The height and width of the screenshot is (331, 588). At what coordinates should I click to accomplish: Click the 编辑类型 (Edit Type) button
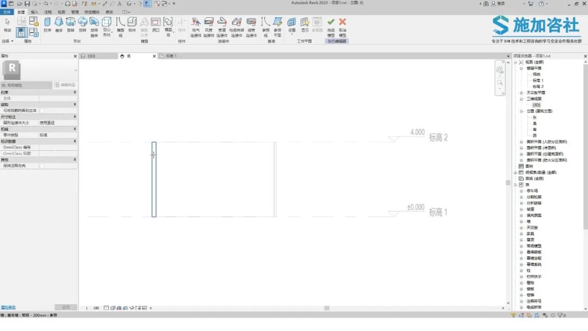pos(65,85)
